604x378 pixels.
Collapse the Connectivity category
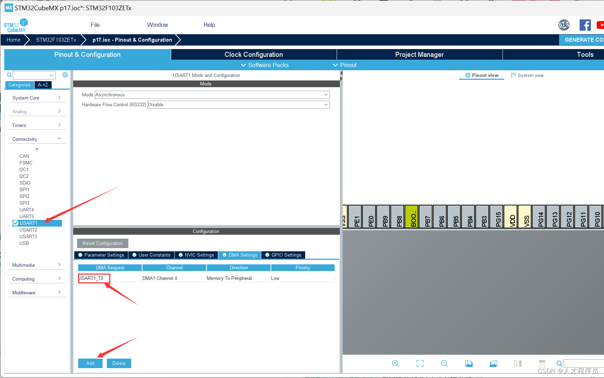click(36, 139)
